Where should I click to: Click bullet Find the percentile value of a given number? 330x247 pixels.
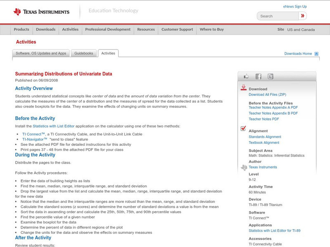(x=58, y=217)
